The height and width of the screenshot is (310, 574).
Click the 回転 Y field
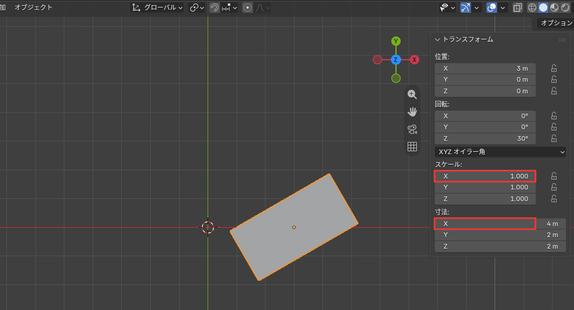485,127
